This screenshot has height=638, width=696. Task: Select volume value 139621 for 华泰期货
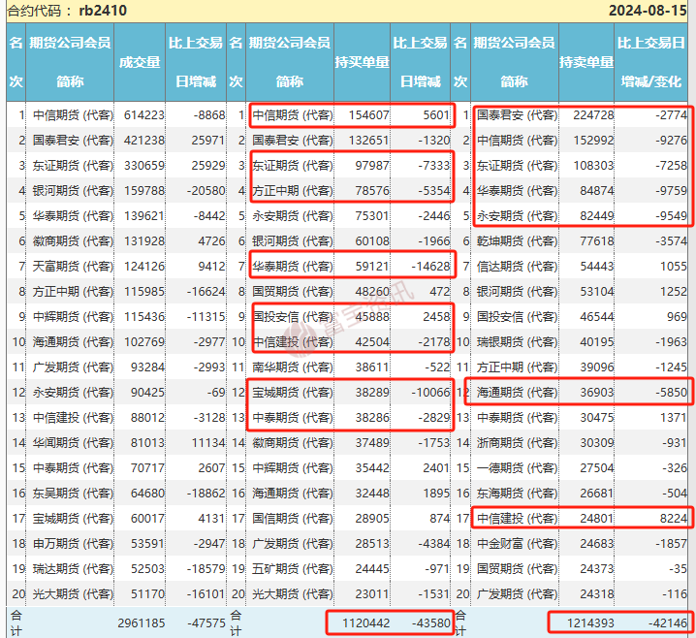pyautogui.click(x=144, y=216)
